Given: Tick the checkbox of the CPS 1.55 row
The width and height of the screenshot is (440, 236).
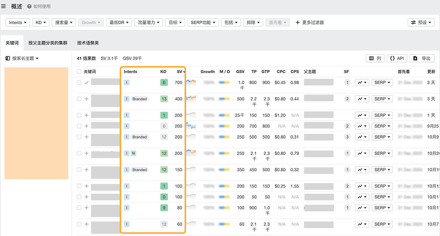Looking at the screenshot, I should tap(79, 186).
